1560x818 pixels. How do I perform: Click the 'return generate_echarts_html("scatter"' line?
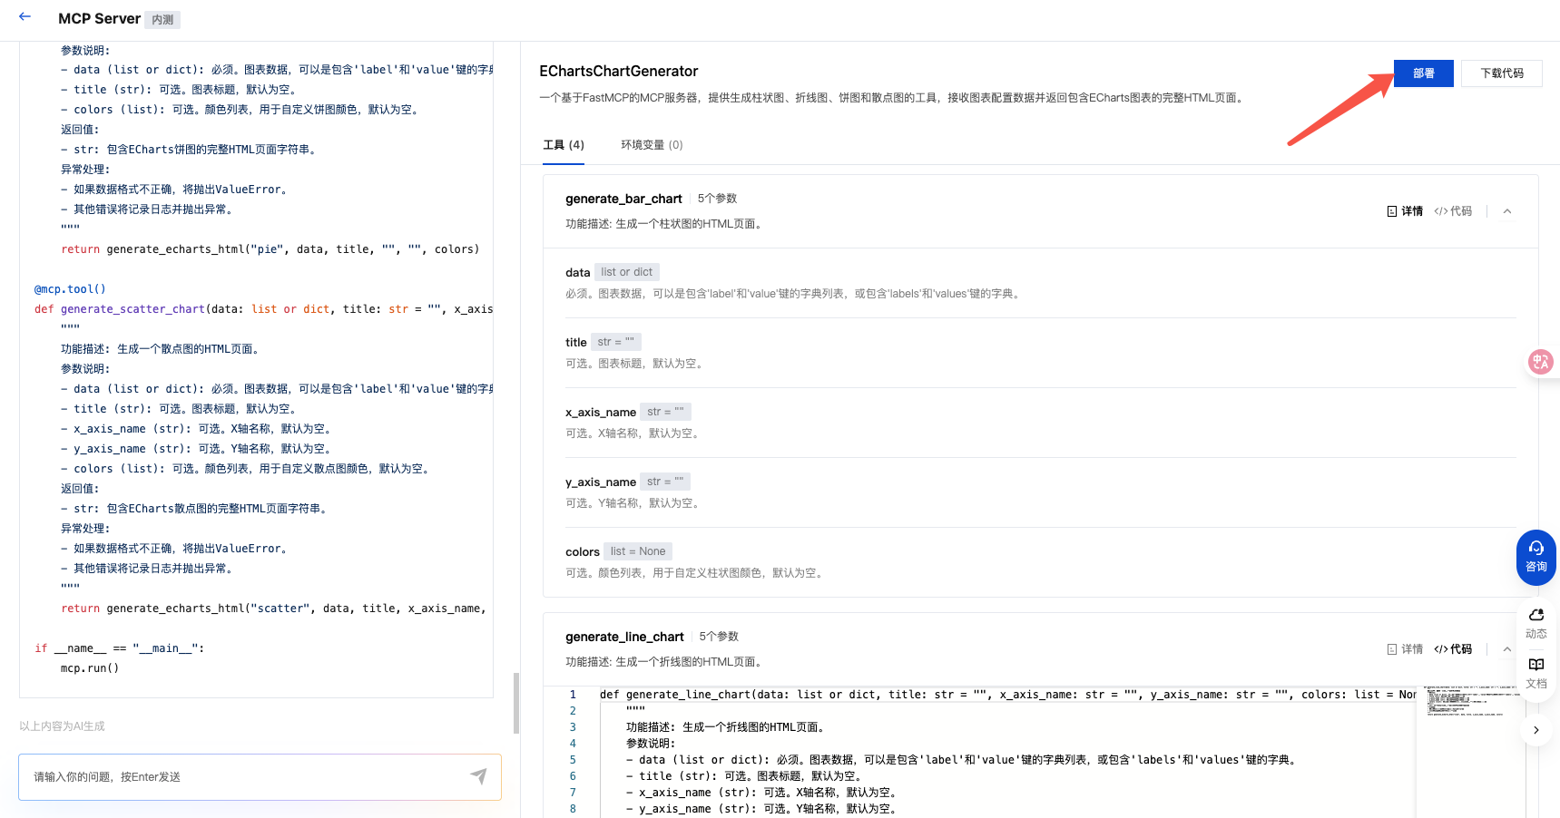273,609
